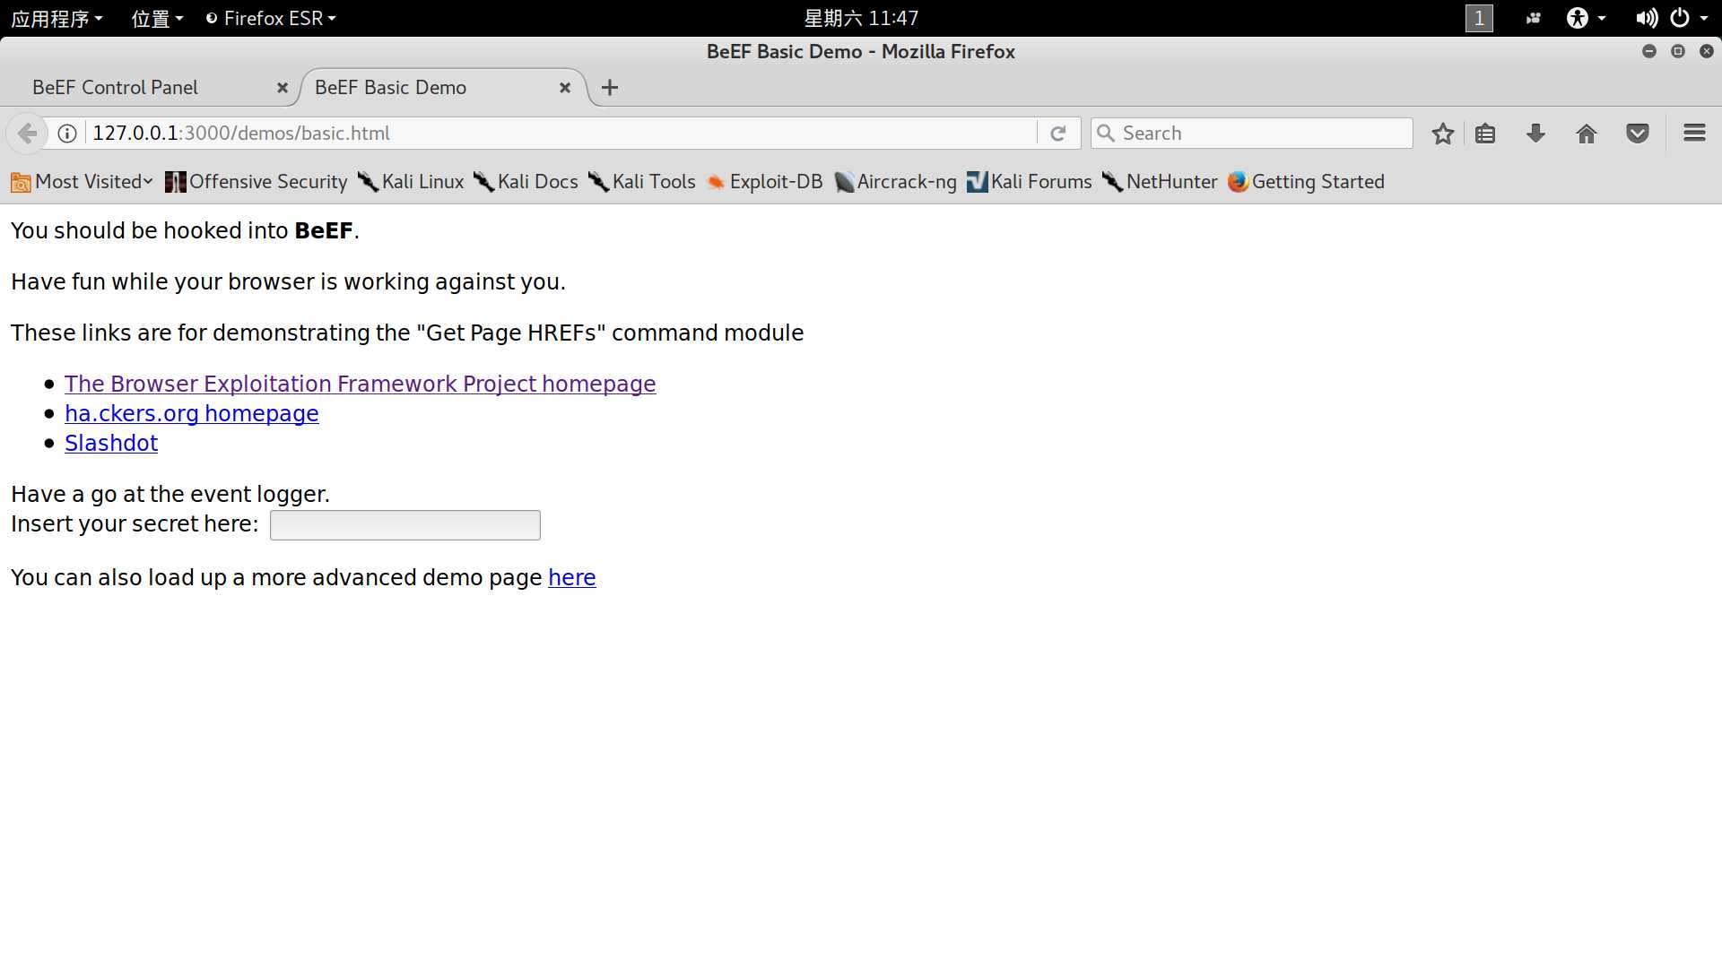This screenshot has width=1722, height=968.
Task: Follow the ha.ckers.org homepage link
Action: coord(191,413)
